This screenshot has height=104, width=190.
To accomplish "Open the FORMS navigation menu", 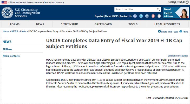I will click(x=15, y=24).
